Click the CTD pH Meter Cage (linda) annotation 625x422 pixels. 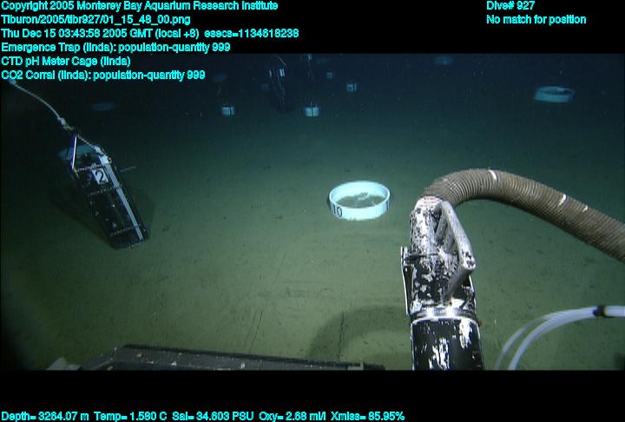tap(66, 62)
